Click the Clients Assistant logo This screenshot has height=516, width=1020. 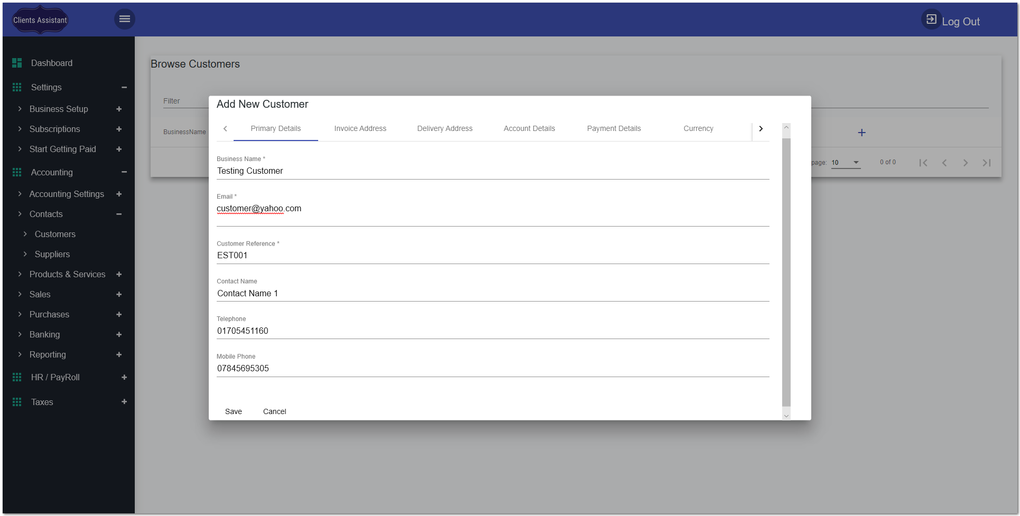(40, 19)
